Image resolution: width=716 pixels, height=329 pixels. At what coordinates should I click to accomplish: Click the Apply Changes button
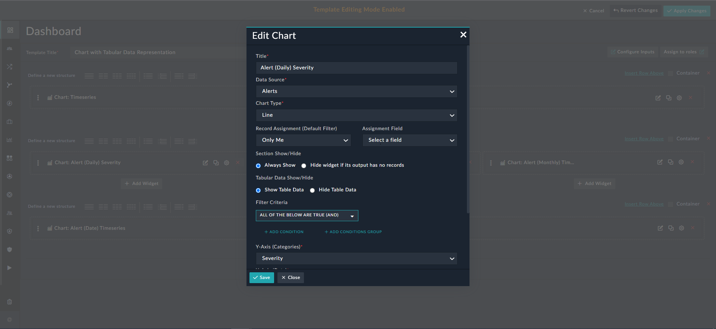click(x=687, y=11)
